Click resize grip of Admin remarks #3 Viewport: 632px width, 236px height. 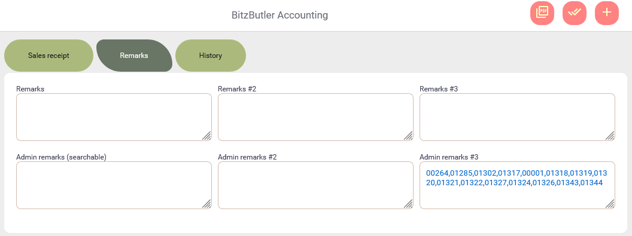pos(610,204)
